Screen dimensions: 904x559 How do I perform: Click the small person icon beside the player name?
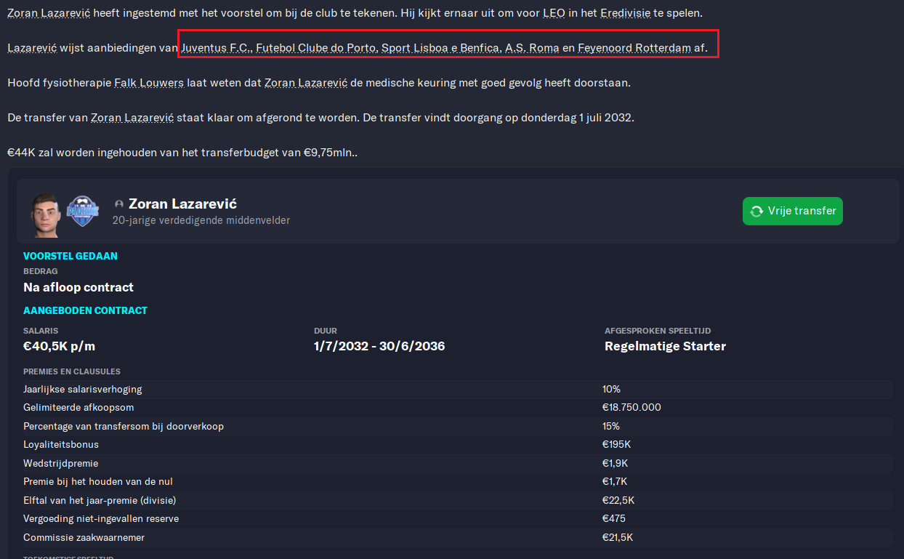[119, 205]
